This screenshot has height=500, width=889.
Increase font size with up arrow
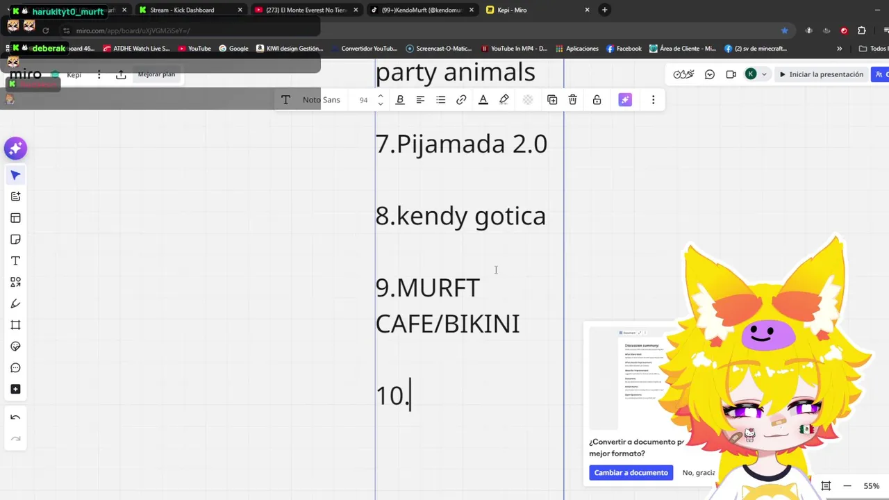[380, 97]
